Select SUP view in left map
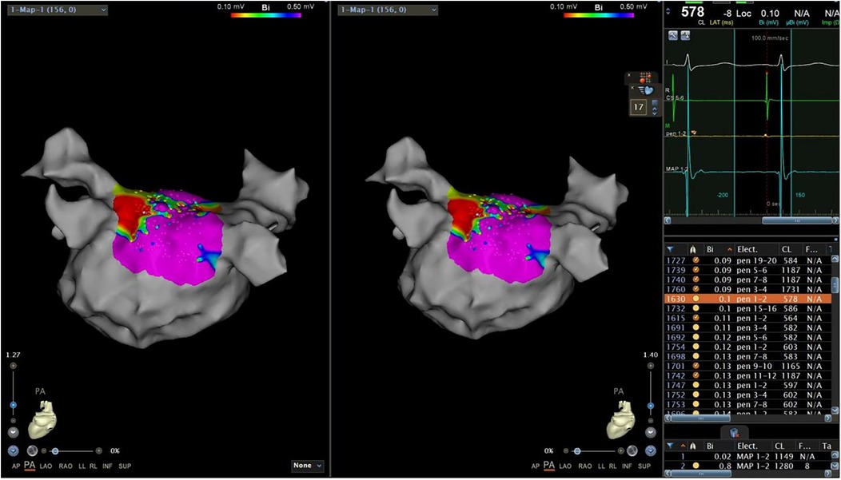 [125, 466]
